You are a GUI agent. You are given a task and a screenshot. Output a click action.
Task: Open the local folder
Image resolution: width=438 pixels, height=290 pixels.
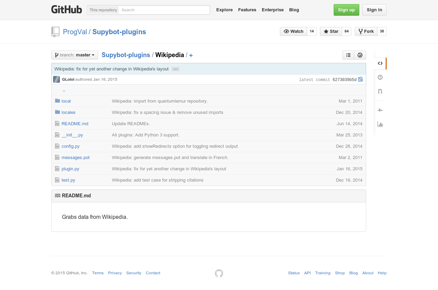coord(66,101)
